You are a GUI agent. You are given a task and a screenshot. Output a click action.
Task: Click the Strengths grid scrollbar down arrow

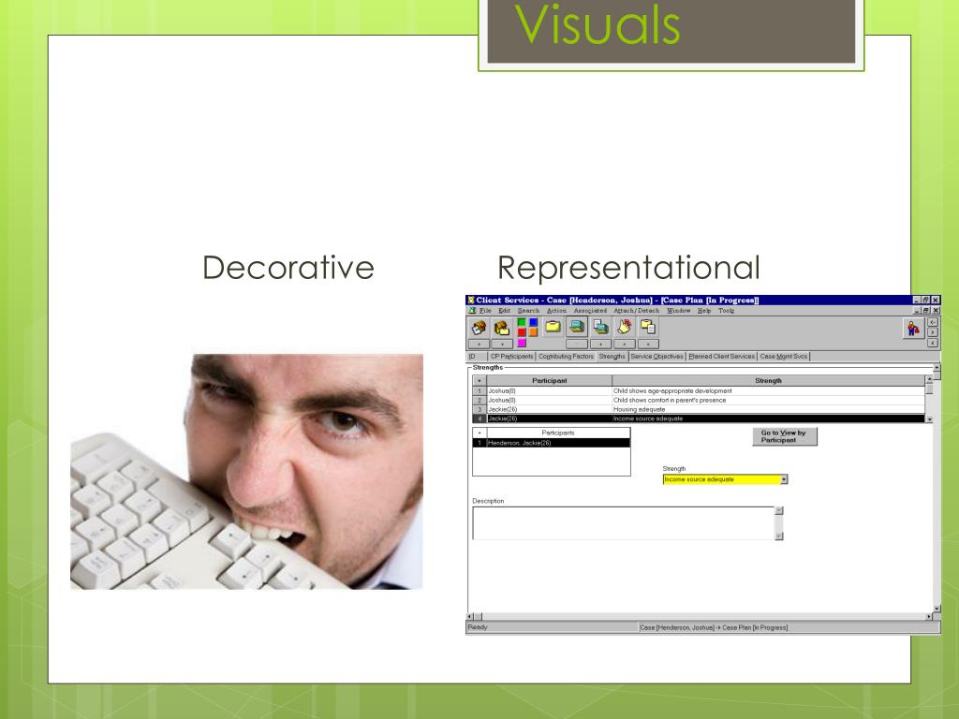(x=930, y=419)
